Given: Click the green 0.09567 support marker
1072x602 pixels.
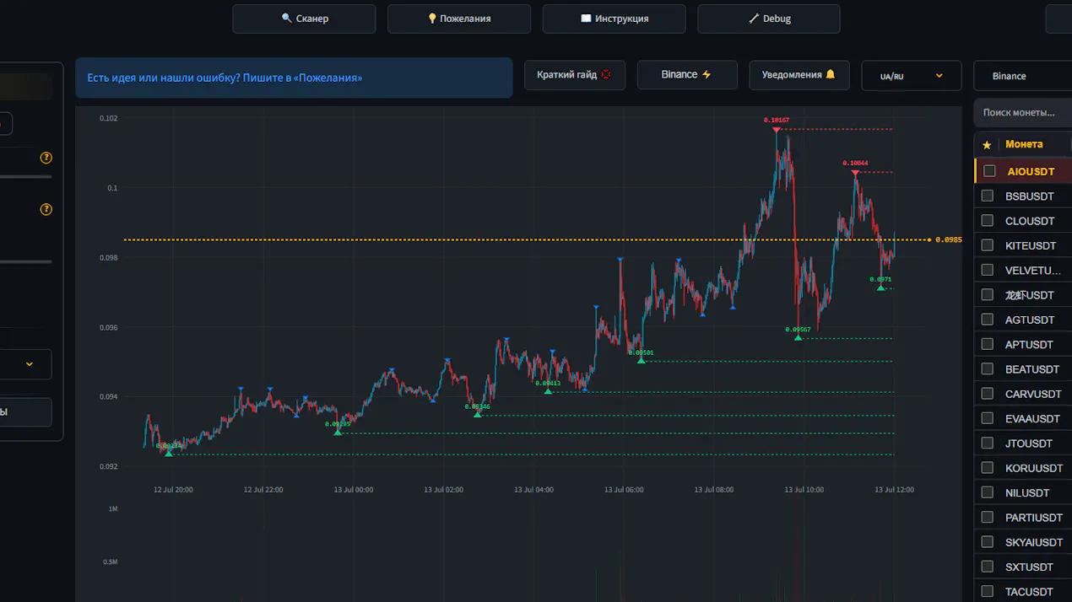Looking at the screenshot, I should pyautogui.click(x=798, y=337).
